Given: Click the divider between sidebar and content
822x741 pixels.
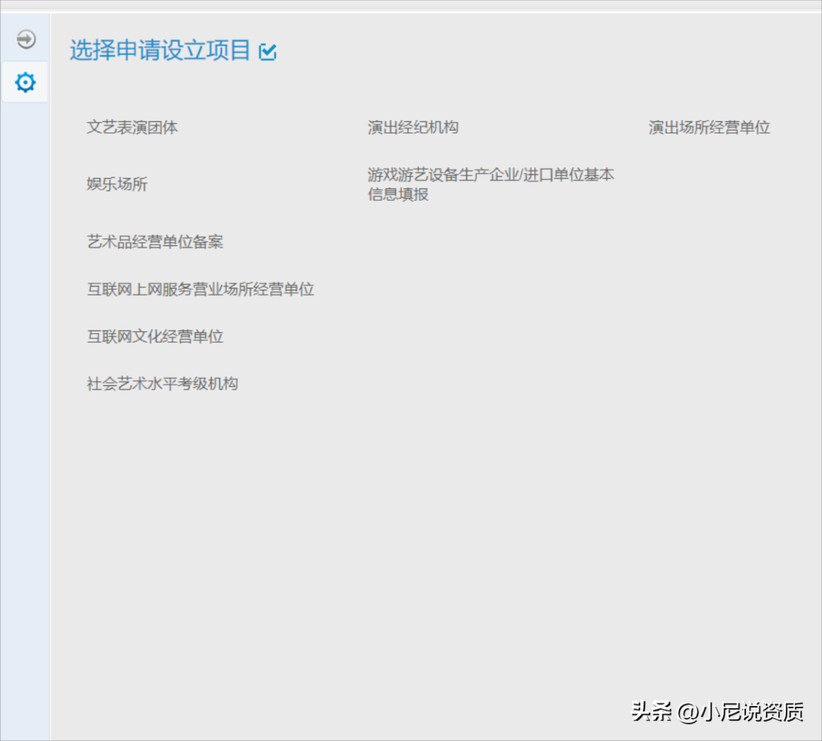Looking at the screenshot, I should pos(50,411).
